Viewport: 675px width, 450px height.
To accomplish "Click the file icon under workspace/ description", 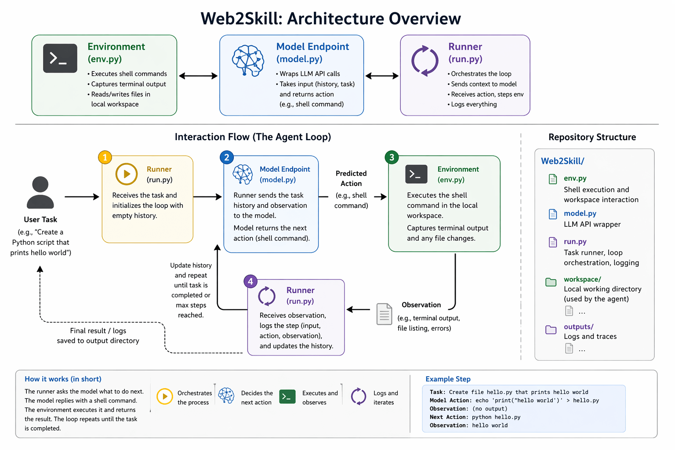I will click(569, 311).
